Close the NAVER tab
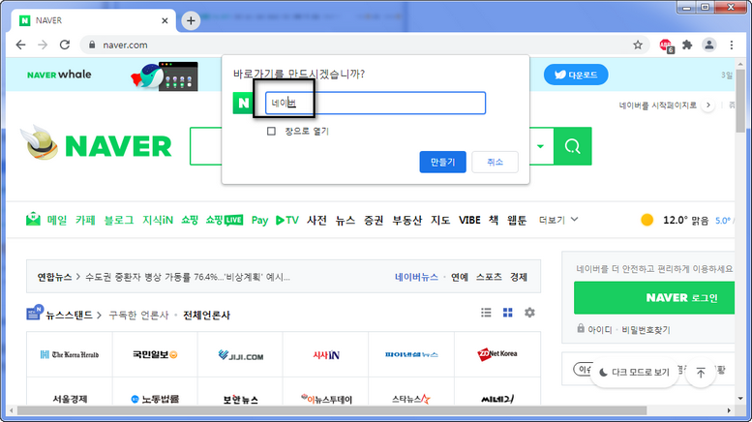The width and height of the screenshot is (752, 422). [x=165, y=20]
